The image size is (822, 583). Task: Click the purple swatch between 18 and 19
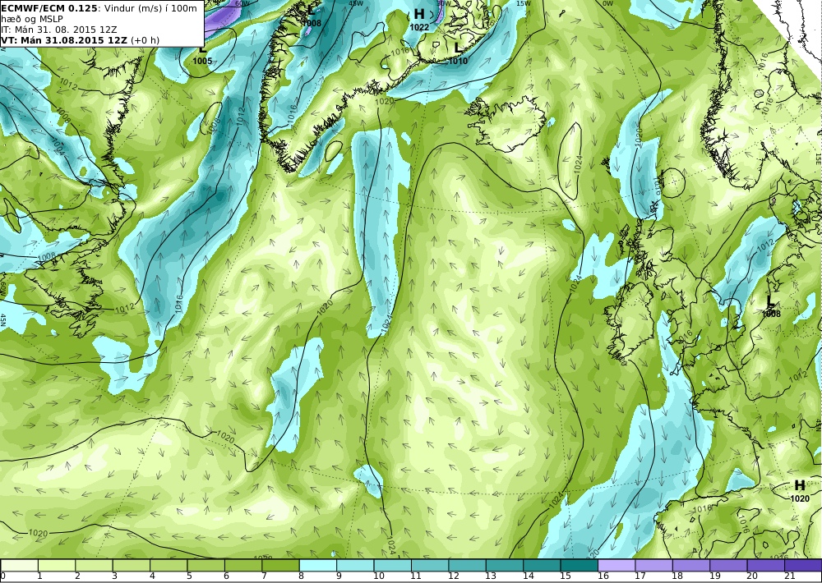click(691, 565)
